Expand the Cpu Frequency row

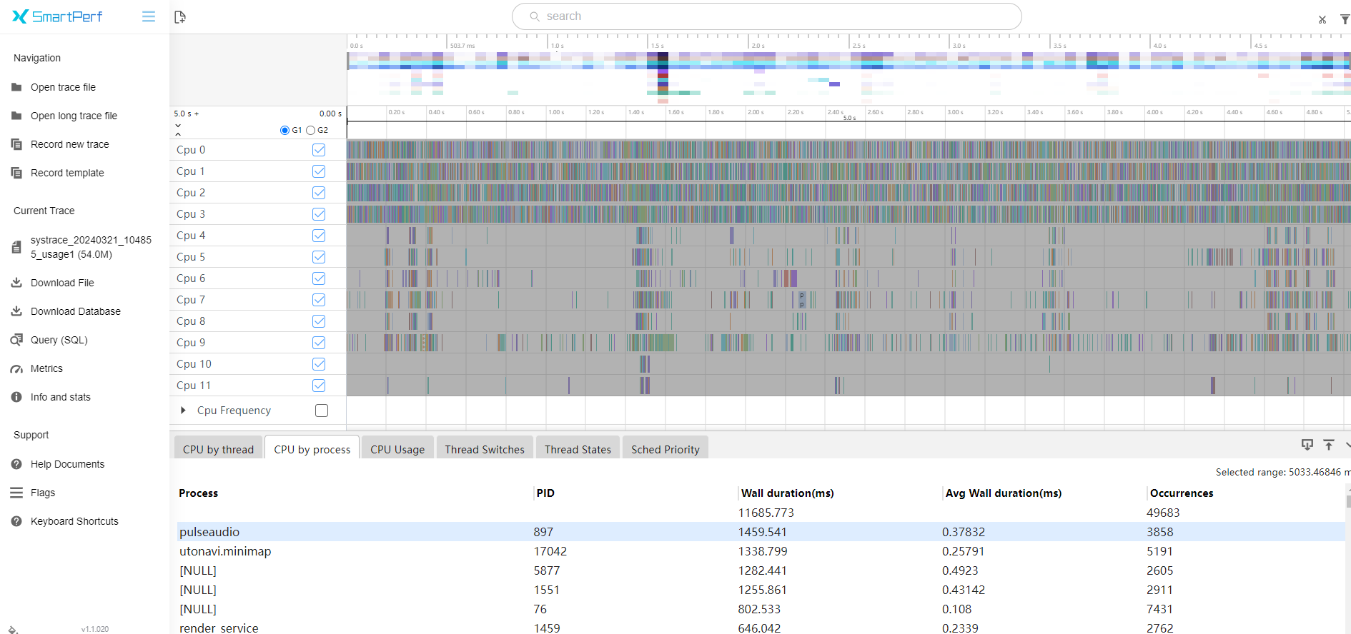point(183,411)
